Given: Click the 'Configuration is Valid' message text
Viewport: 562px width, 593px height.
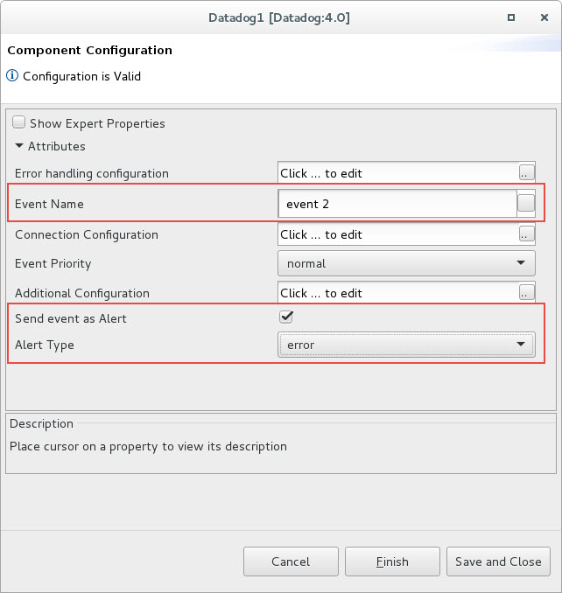Looking at the screenshot, I should [x=81, y=76].
